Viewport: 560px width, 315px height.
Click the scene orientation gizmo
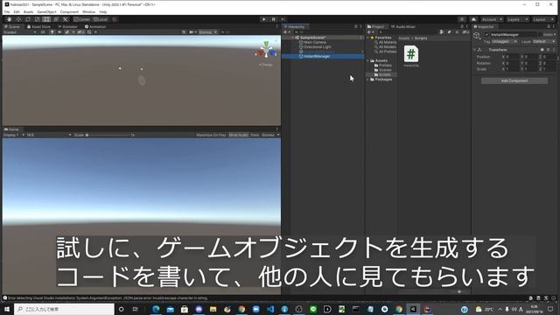266,51
